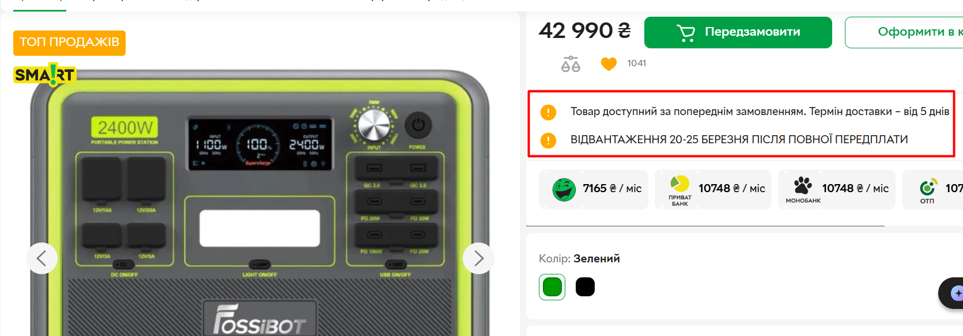963x336 pixels.
Task: Click the Передзамовити button
Action: tap(738, 32)
